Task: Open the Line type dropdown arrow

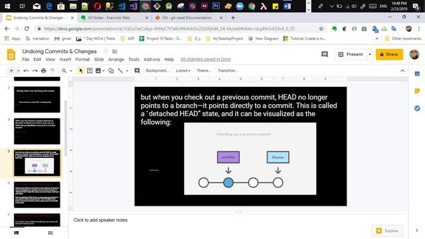Action: coord(127,71)
